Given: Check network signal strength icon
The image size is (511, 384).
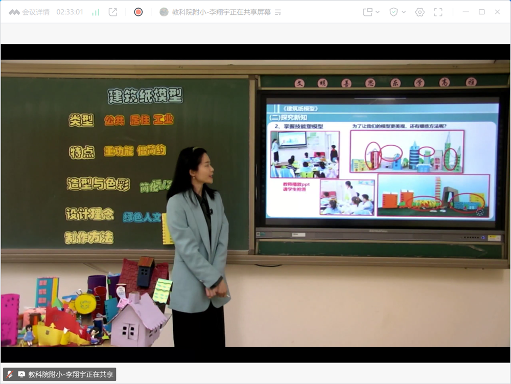Looking at the screenshot, I should point(96,12).
